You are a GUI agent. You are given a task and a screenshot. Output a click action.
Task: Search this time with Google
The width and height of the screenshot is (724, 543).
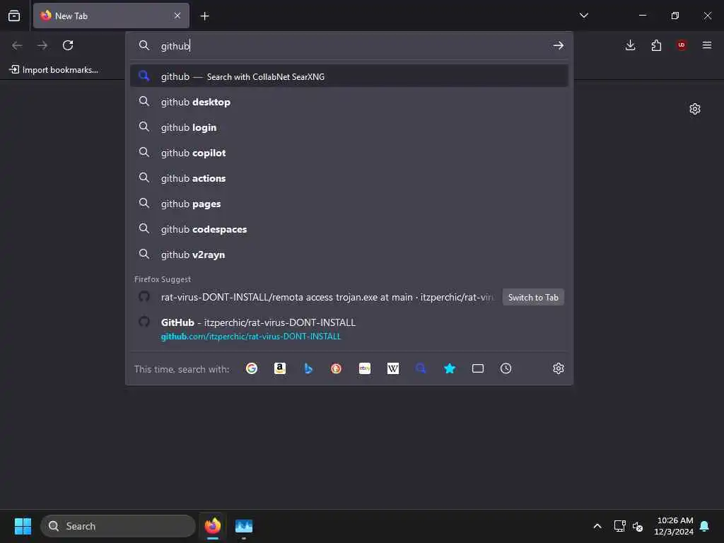[252, 368]
